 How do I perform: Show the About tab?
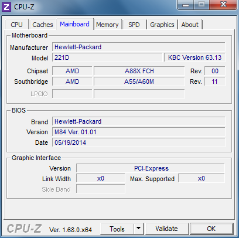(x=190, y=25)
